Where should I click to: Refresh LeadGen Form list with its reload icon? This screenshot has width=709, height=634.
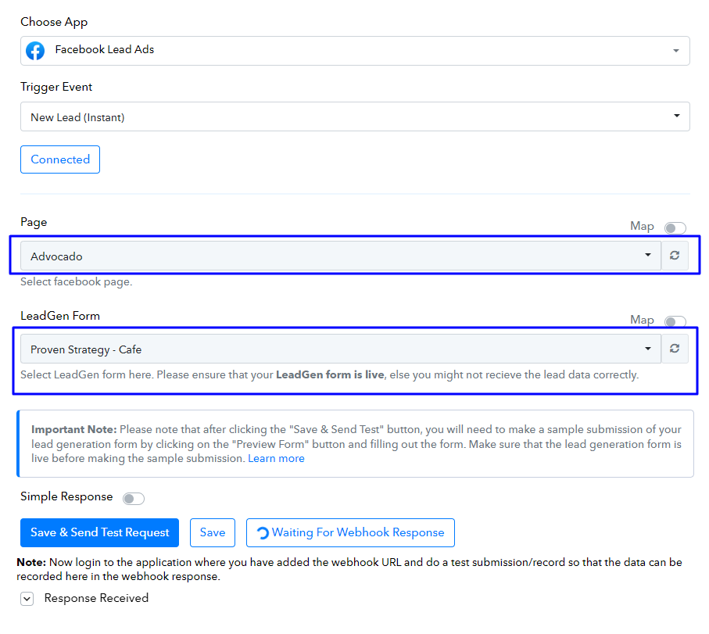pos(675,348)
